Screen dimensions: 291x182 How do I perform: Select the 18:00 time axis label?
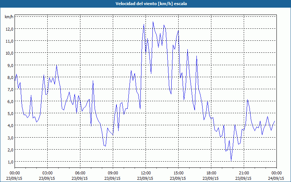[x=211, y=173]
